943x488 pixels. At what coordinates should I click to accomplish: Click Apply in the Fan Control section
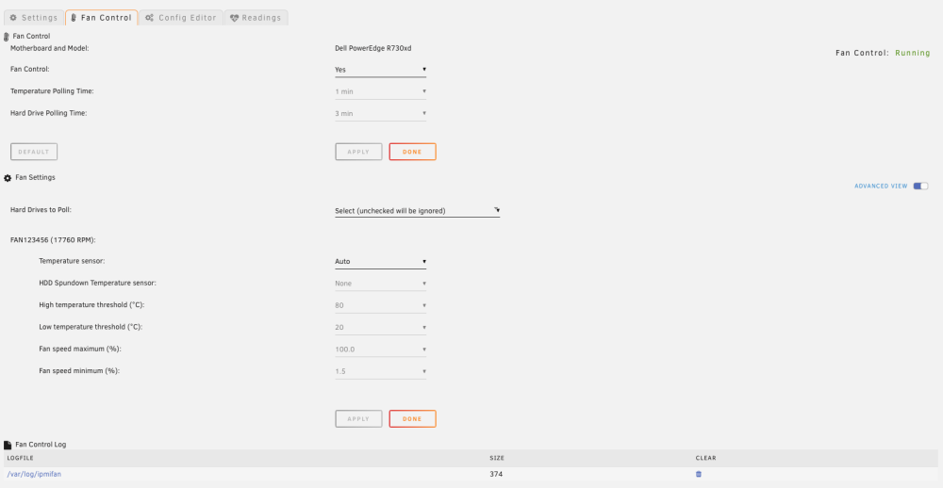point(358,152)
